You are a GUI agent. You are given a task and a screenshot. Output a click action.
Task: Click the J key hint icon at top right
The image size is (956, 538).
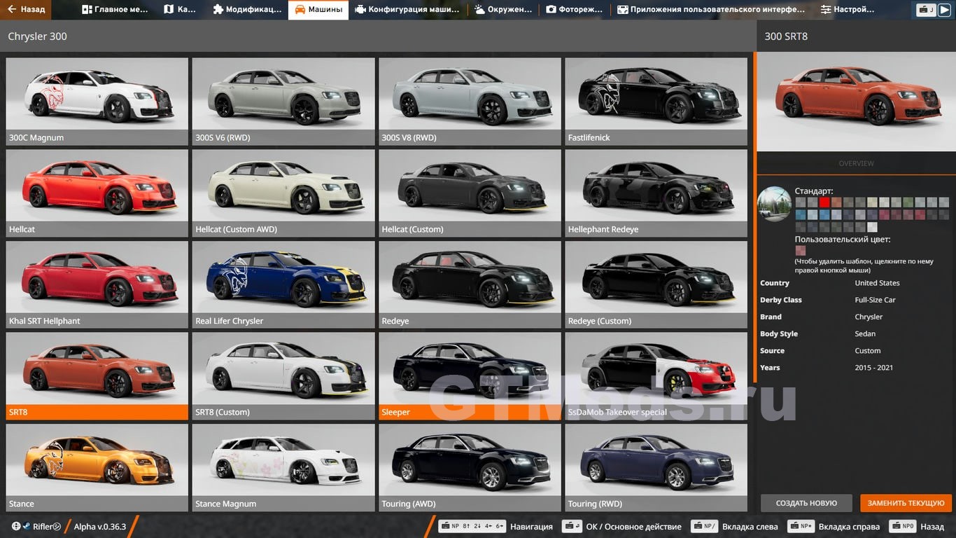coord(927,10)
